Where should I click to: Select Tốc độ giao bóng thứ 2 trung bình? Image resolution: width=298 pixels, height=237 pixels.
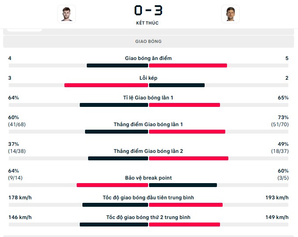[148, 217]
